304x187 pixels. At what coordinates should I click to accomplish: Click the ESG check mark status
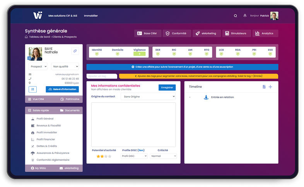[x=270, y=54]
